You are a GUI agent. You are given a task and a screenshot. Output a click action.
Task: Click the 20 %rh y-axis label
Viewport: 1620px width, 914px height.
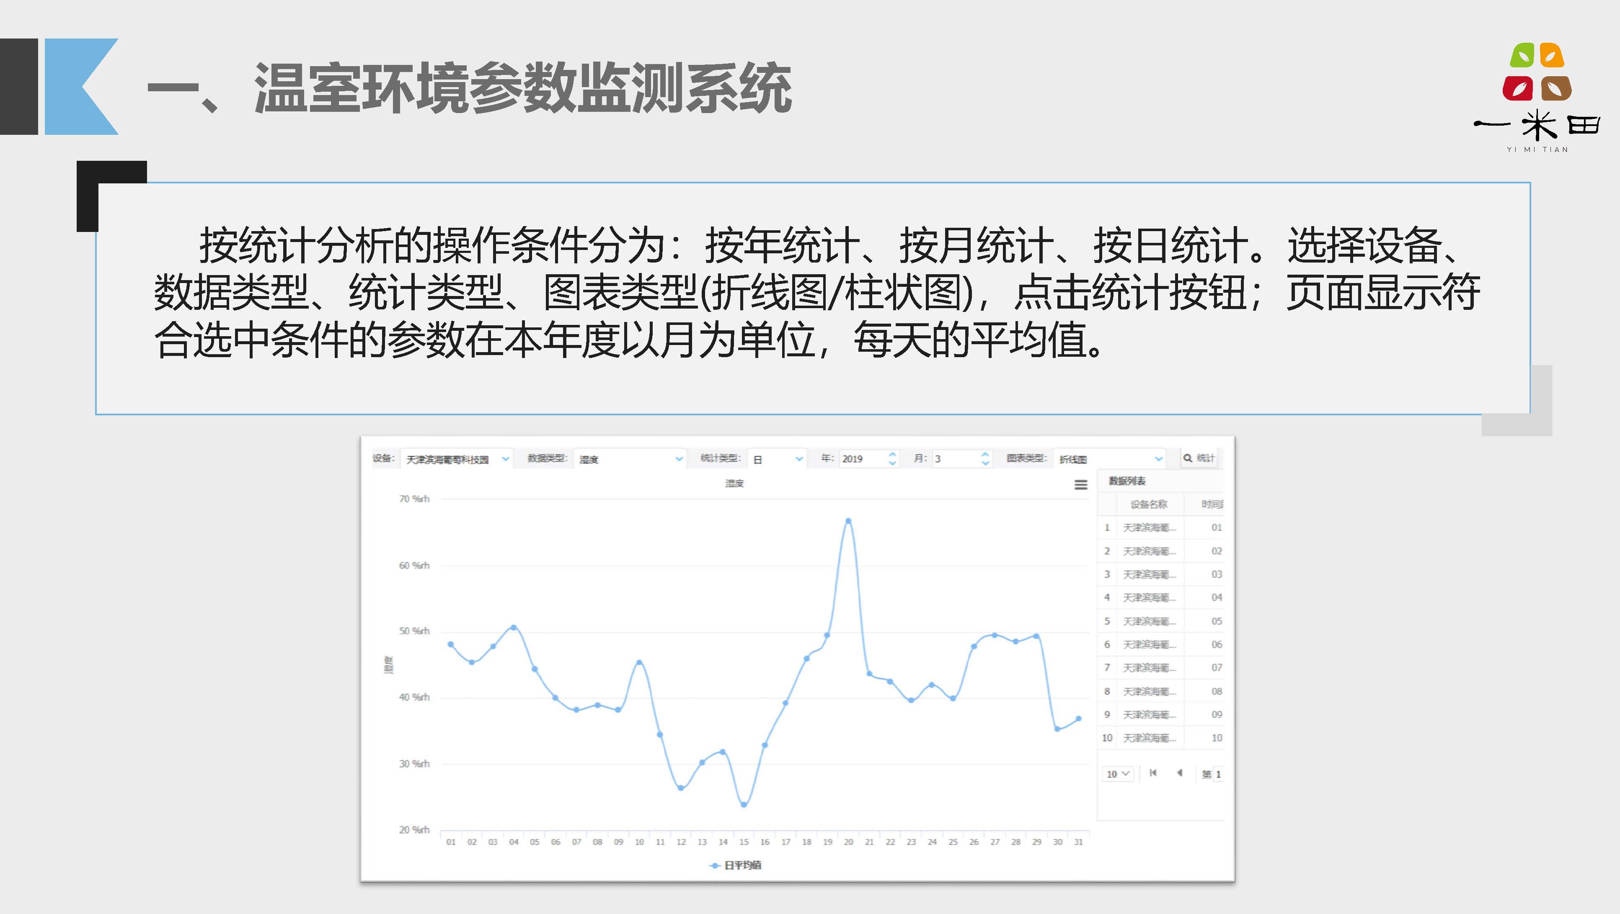[x=414, y=830]
